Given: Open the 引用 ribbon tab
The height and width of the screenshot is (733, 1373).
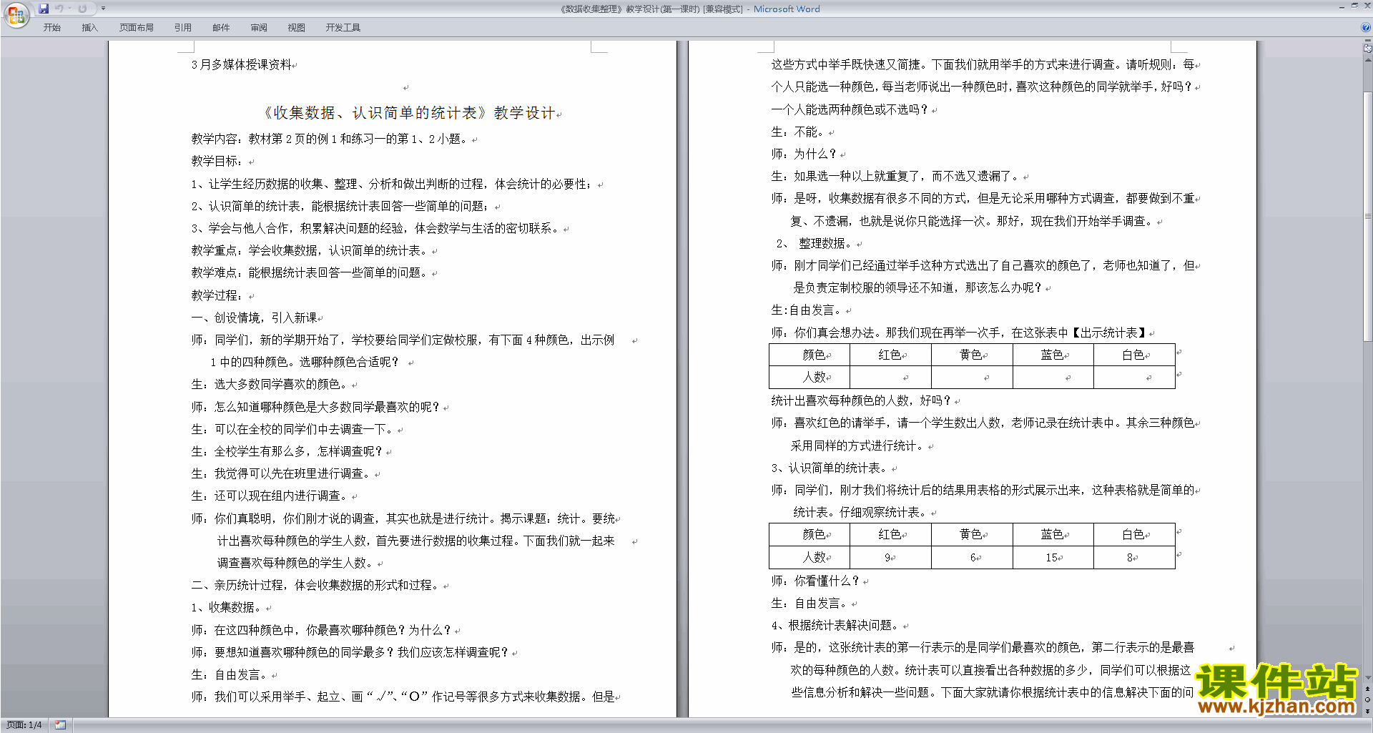Looking at the screenshot, I should [183, 28].
